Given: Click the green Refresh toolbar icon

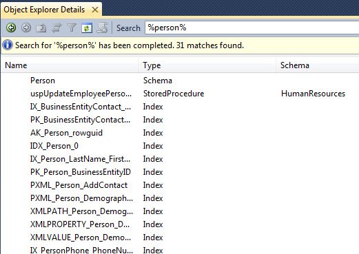Looking at the screenshot, I should click(x=87, y=28).
